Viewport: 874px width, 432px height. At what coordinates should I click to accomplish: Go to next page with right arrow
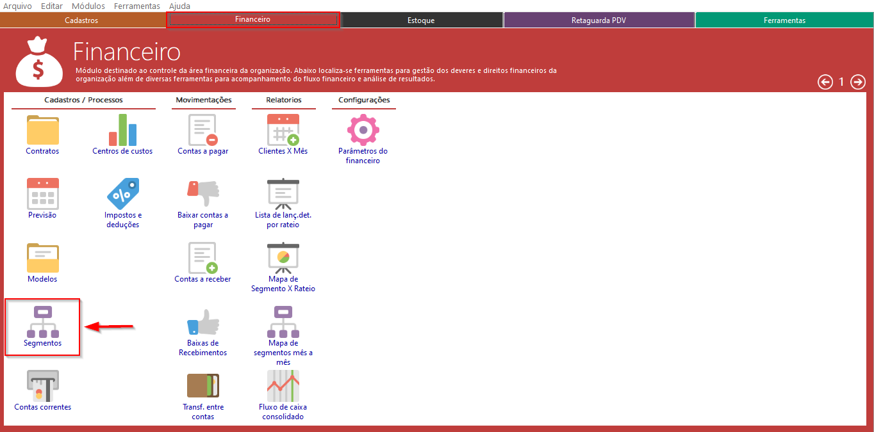click(857, 82)
